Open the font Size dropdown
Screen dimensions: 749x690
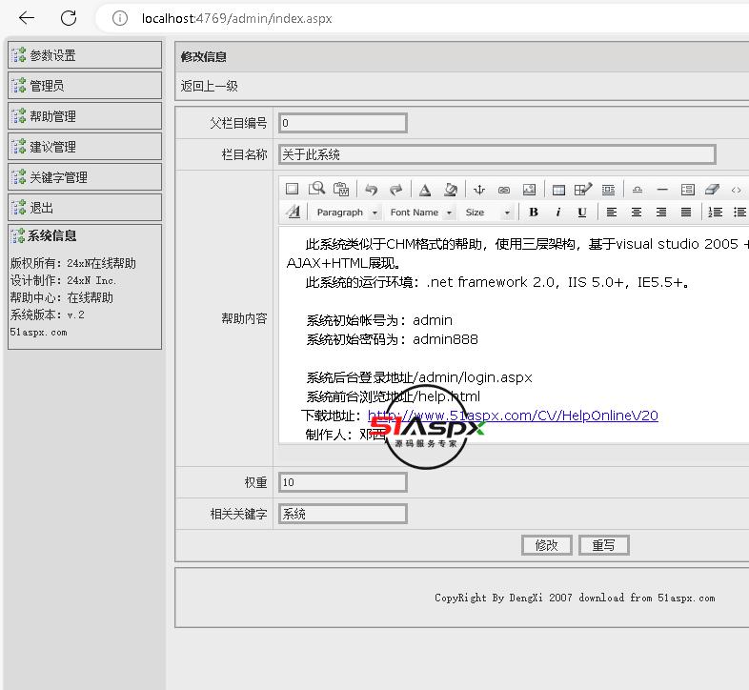pyautogui.click(x=488, y=213)
